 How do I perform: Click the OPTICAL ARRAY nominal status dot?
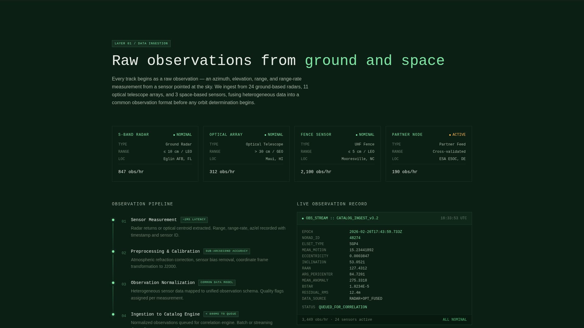(x=265, y=135)
